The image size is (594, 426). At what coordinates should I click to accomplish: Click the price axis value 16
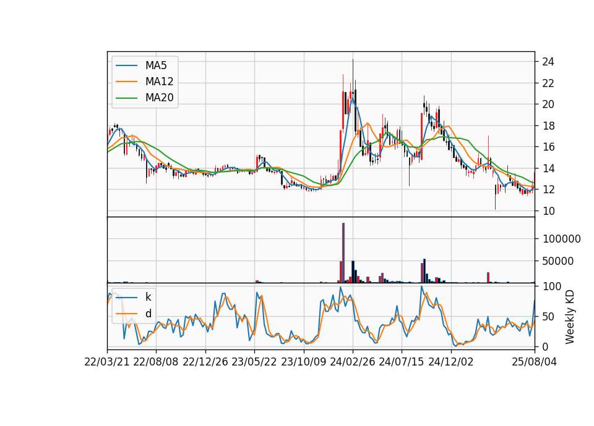point(548,147)
